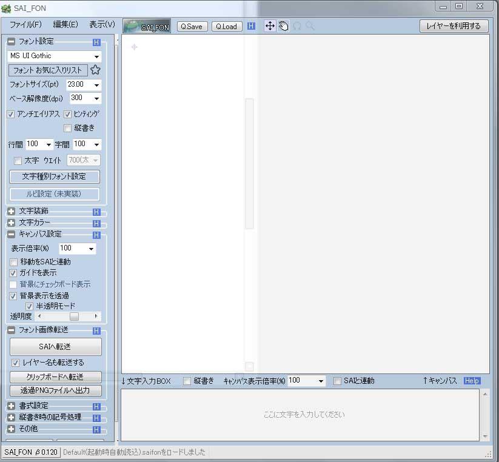This screenshot has height=462, width=499.
Task: Open キャンバス表示倍率(%) dropdown
Action: pos(321,381)
